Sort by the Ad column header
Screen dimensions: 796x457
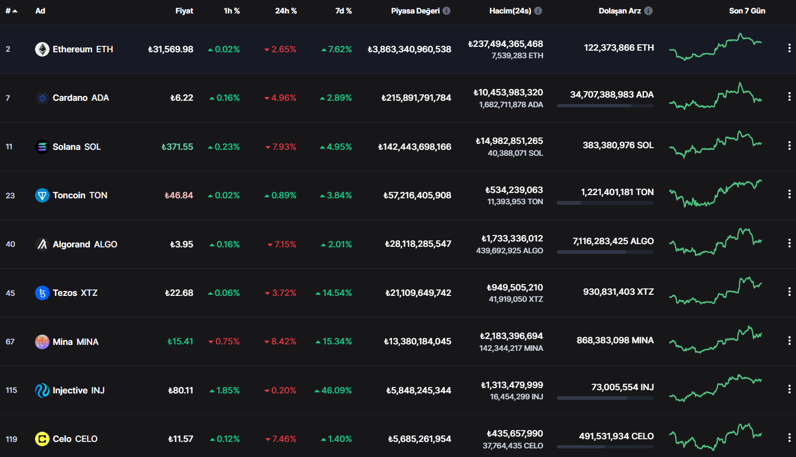[x=40, y=11]
